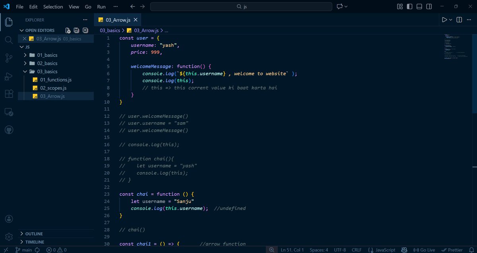Click Spaces: 4 indentation setting
The width and height of the screenshot is (477, 253).
click(319, 250)
